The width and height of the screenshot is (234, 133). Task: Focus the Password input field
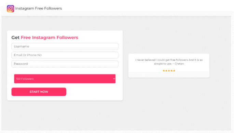[x=65, y=64]
